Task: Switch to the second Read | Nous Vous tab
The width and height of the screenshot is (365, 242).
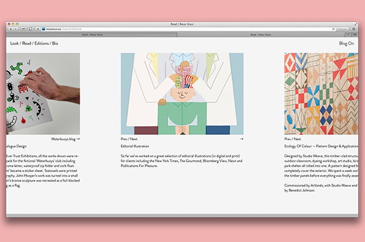Action: coord(261,35)
